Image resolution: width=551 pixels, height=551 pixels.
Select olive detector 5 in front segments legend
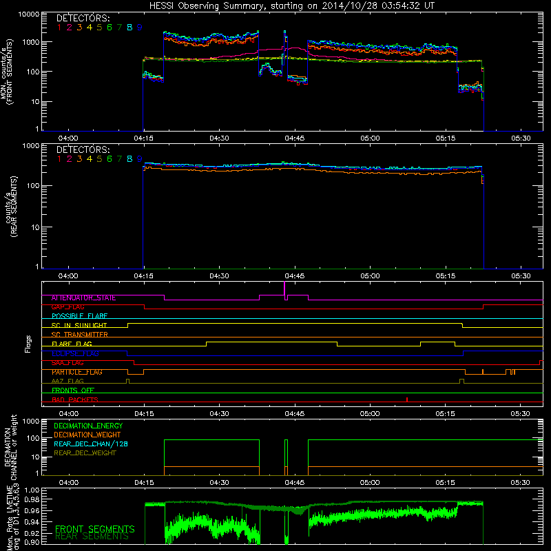click(99, 28)
